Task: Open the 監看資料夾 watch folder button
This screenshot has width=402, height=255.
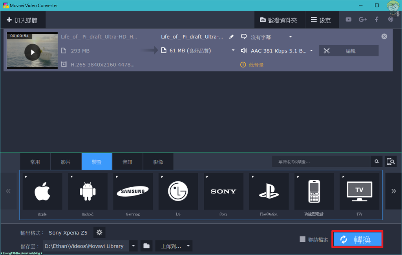Action: (x=280, y=20)
